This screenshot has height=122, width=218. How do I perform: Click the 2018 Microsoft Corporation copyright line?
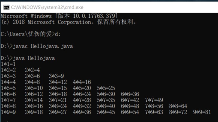point(69,22)
